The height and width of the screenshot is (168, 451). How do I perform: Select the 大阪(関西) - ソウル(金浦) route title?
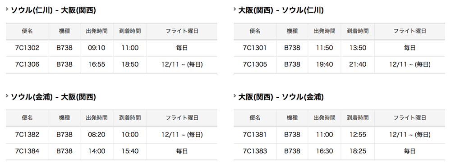[281, 97]
